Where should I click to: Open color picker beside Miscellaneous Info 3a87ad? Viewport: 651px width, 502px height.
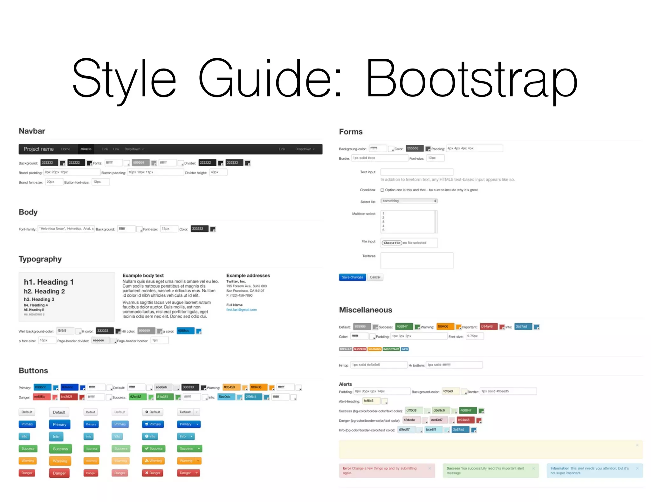pyautogui.click(x=537, y=327)
